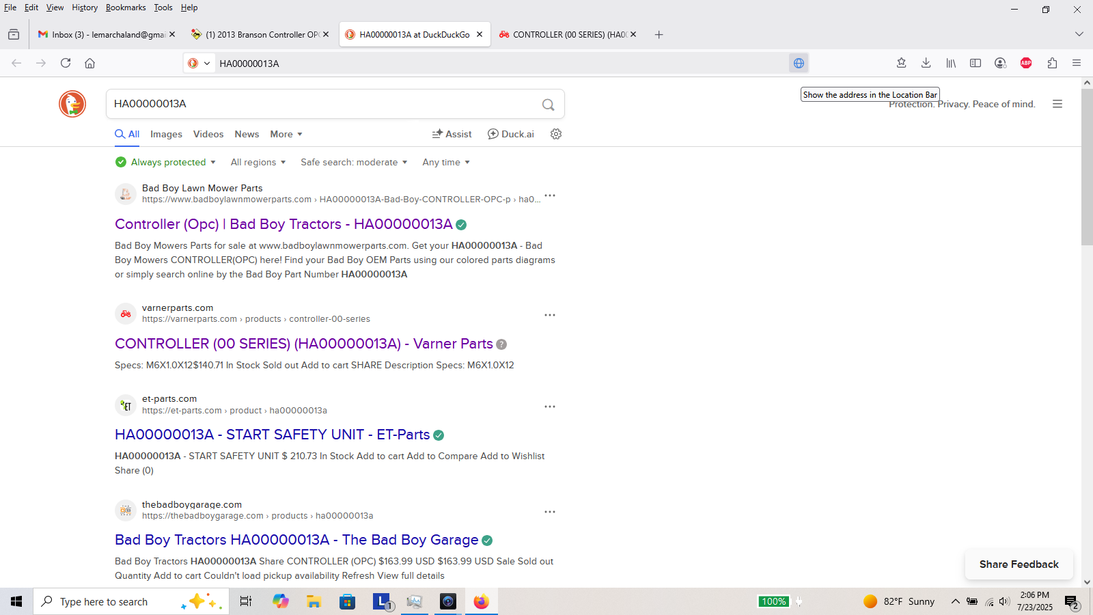Click the page vertical scrollbar thumb
This screenshot has height=615, width=1093.
click(1087, 166)
